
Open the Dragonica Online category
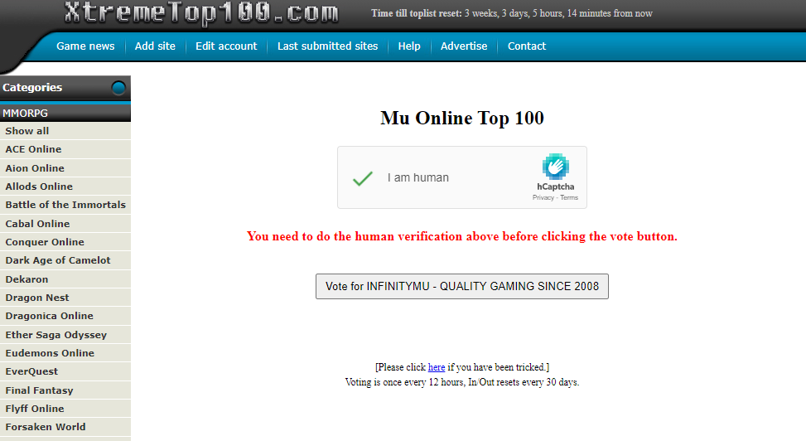(x=65, y=316)
